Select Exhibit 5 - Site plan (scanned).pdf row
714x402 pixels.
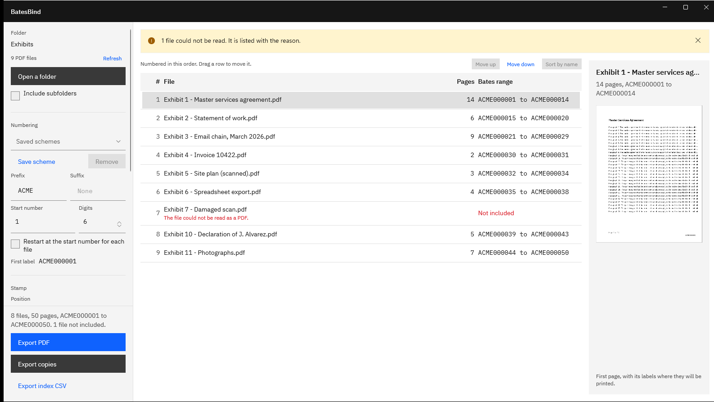point(361,173)
